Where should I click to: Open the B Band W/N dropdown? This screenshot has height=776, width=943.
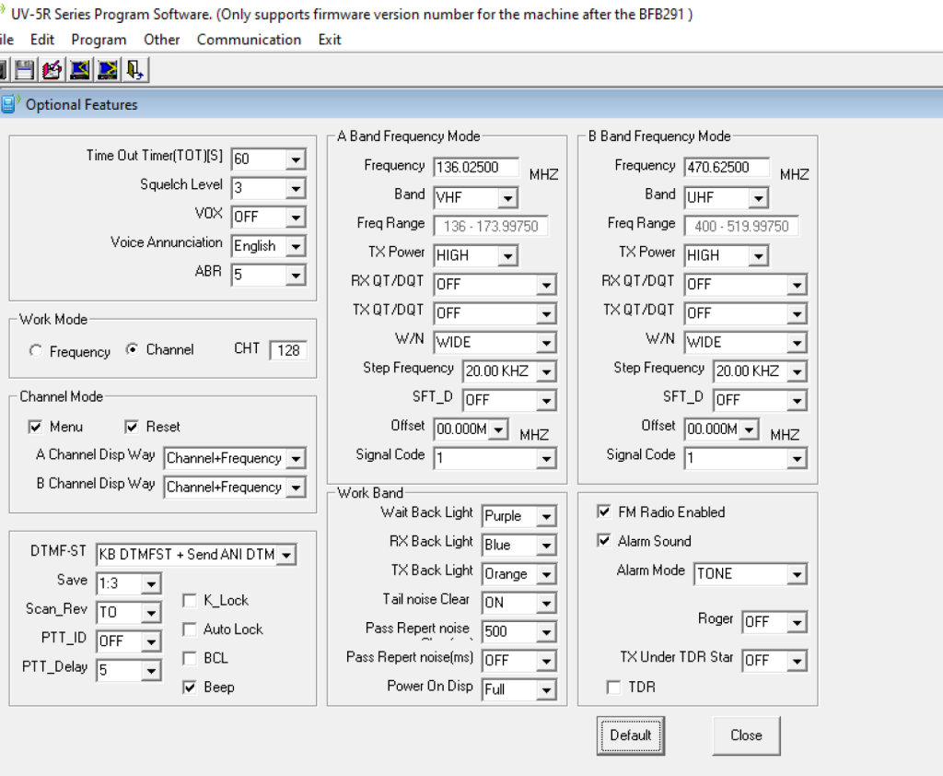coord(797,343)
